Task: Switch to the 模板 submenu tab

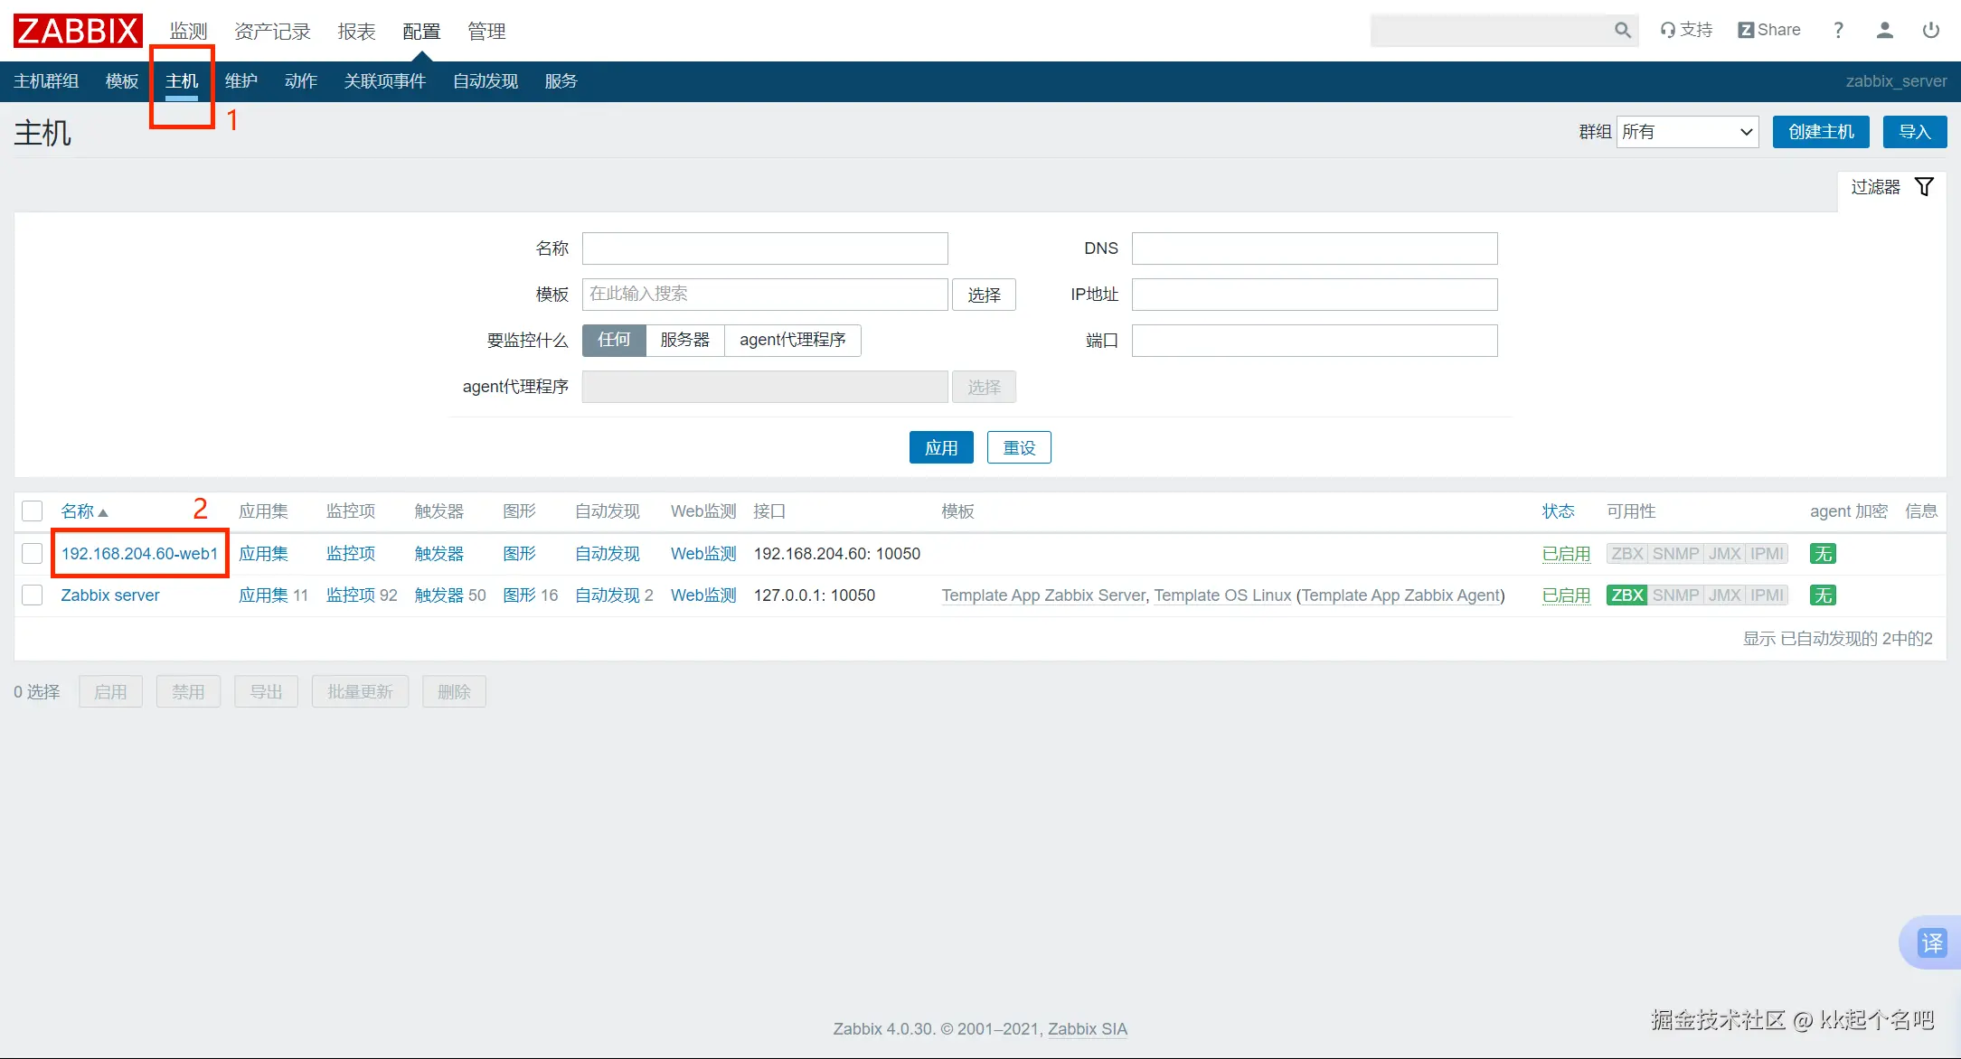Action: tap(122, 81)
